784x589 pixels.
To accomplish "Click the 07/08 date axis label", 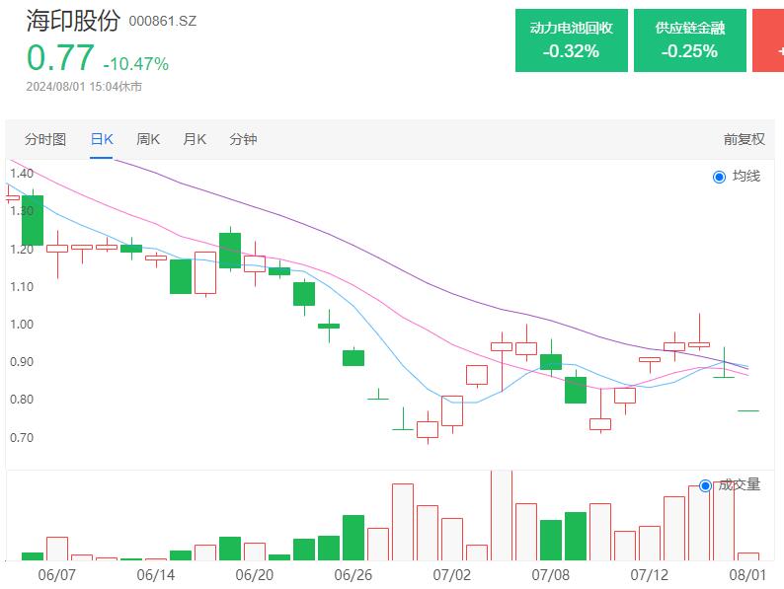I will point(550,573).
